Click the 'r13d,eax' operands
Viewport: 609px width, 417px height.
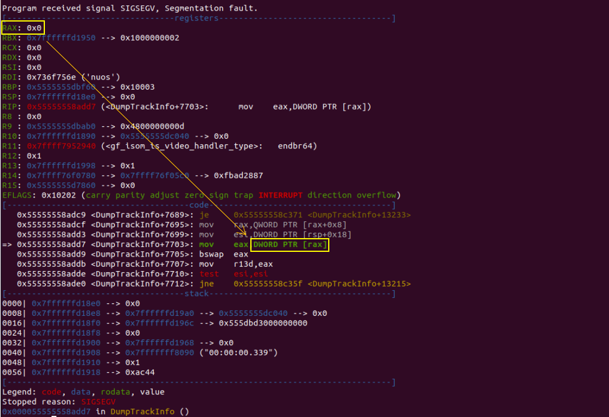[x=253, y=264]
